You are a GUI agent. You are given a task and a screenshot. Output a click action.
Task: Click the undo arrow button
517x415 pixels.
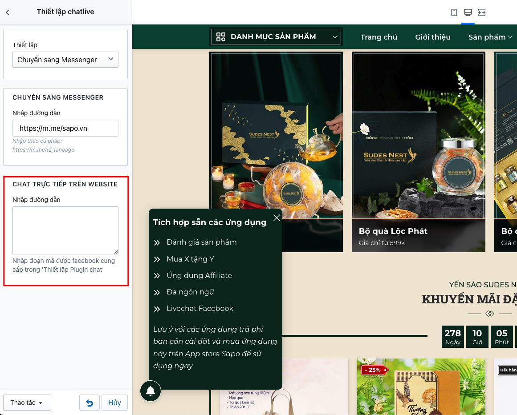point(90,403)
